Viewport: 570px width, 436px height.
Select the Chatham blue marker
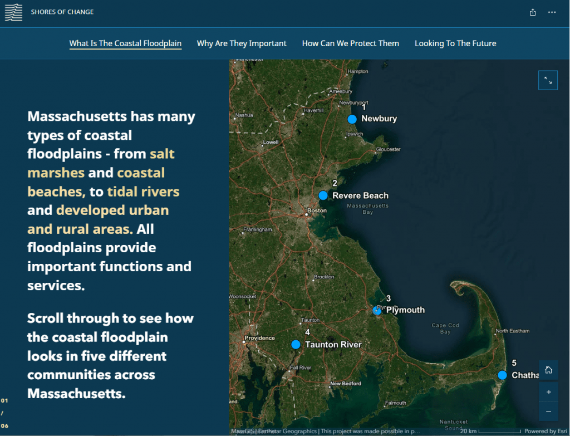(x=502, y=375)
